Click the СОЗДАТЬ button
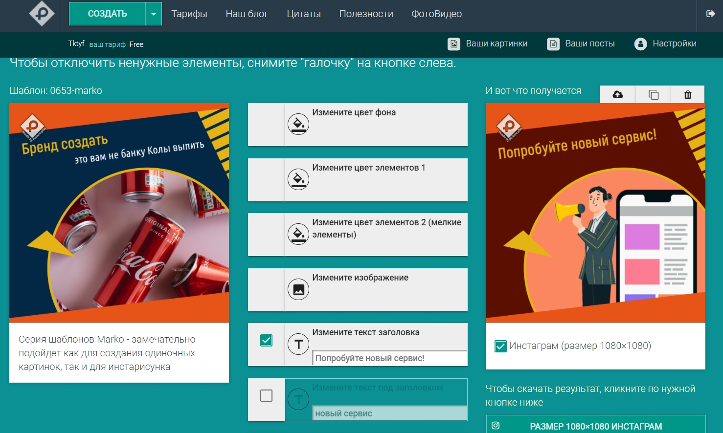The height and width of the screenshot is (433, 723). pyautogui.click(x=107, y=14)
